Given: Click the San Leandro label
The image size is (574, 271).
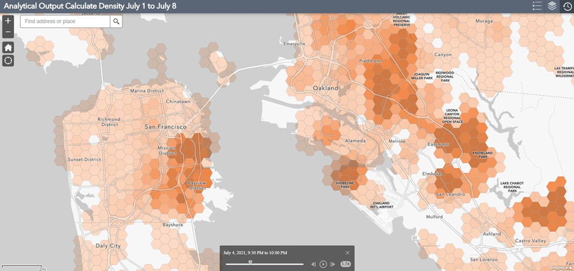Looking at the screenshot, I should 450,194.
